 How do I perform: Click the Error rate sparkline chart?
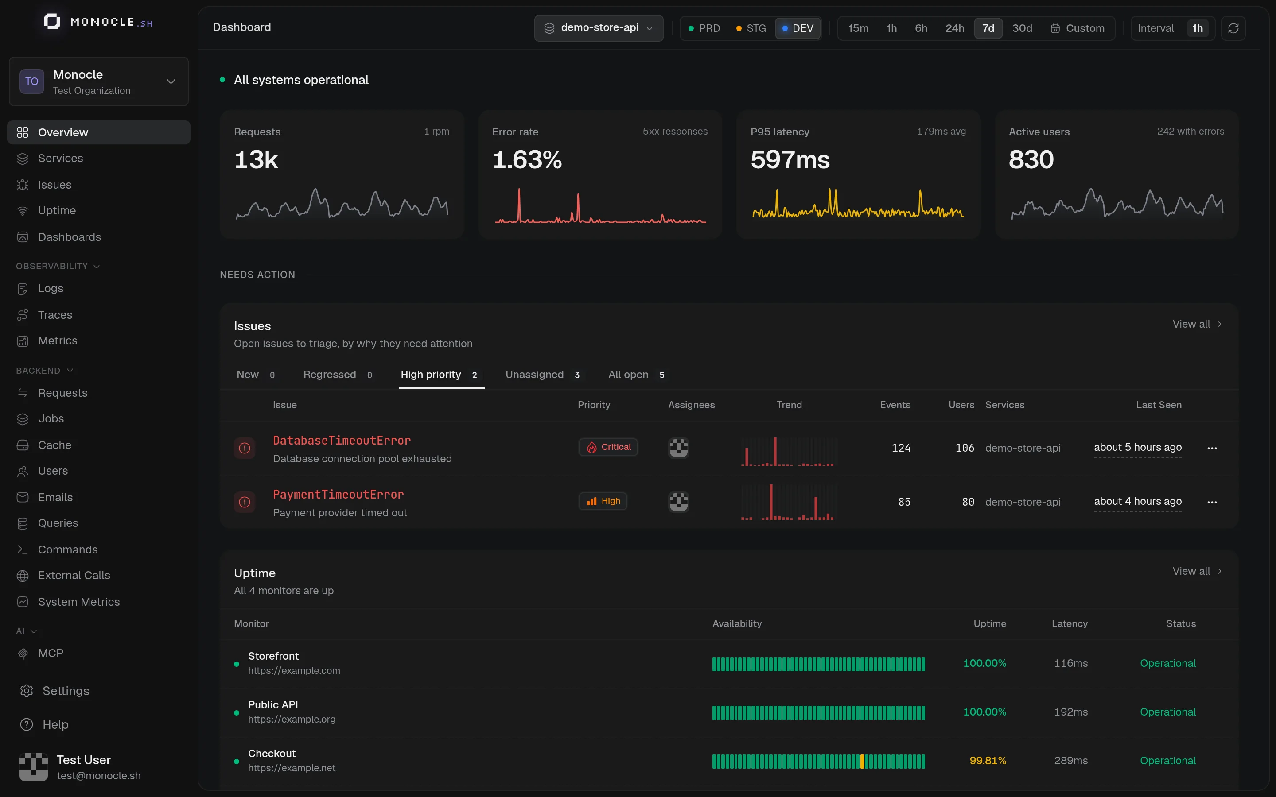[600, 205]
